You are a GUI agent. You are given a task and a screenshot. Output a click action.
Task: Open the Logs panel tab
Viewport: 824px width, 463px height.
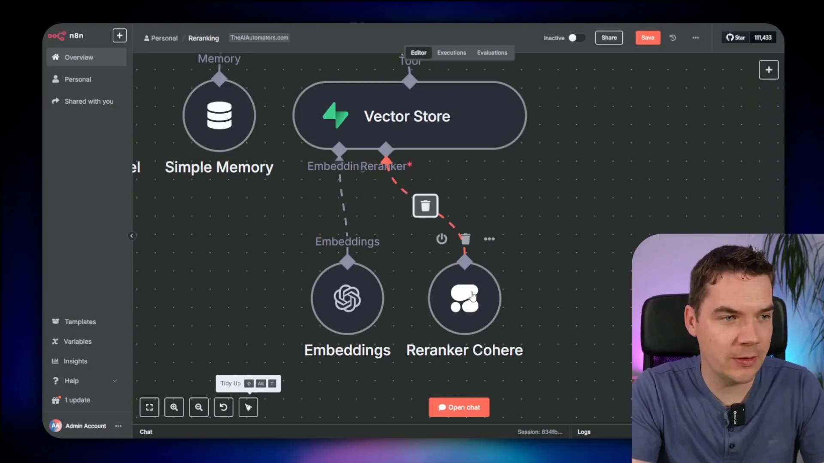tap(584, 432)
